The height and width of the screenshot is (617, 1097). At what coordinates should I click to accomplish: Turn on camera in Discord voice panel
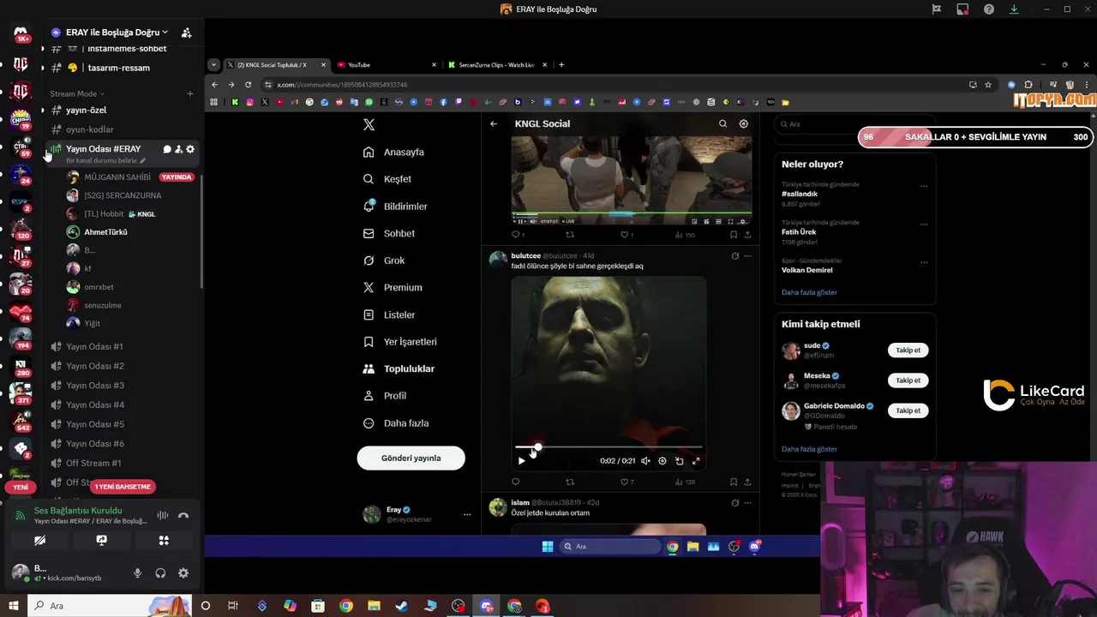39,541
